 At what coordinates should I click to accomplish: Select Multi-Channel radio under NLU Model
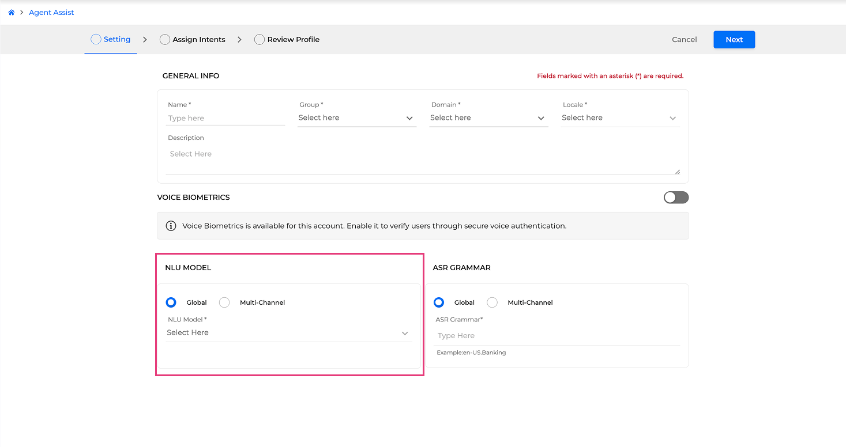click(x=224, y=302)
